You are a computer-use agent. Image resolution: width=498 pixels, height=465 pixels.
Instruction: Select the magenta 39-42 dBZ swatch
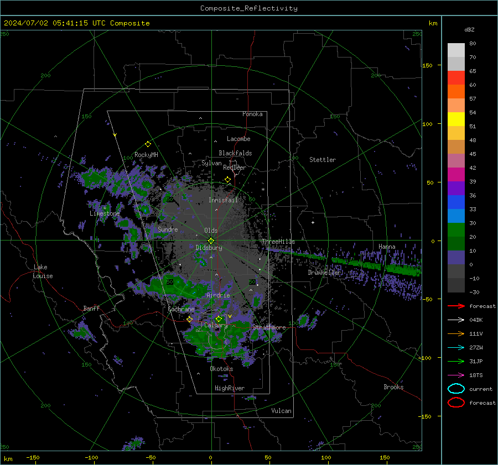(x=456, y=175)
